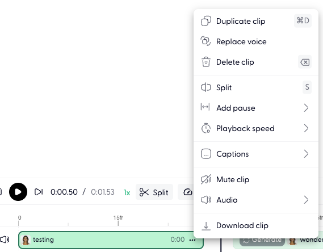The height and width of the screenshot is (252, 323).
Task: Click the skip-forward icon next to play
Action: 39,192
